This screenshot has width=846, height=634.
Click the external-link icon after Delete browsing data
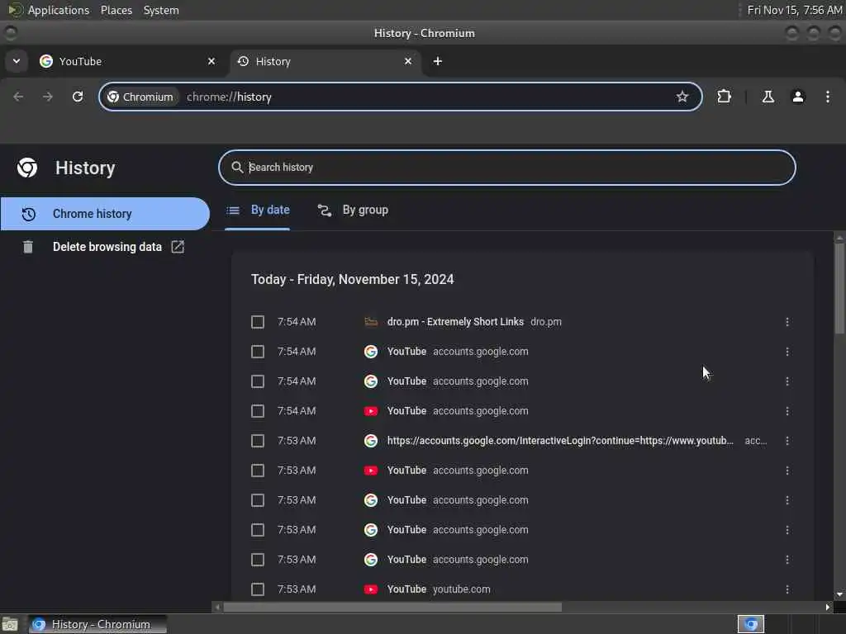point(178,246)
